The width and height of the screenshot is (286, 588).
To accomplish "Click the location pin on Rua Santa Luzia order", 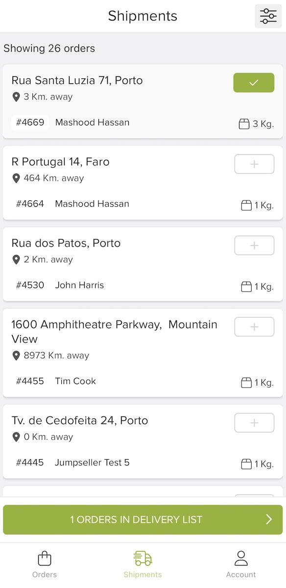I will pyautogui.click(x=15, y=97).
